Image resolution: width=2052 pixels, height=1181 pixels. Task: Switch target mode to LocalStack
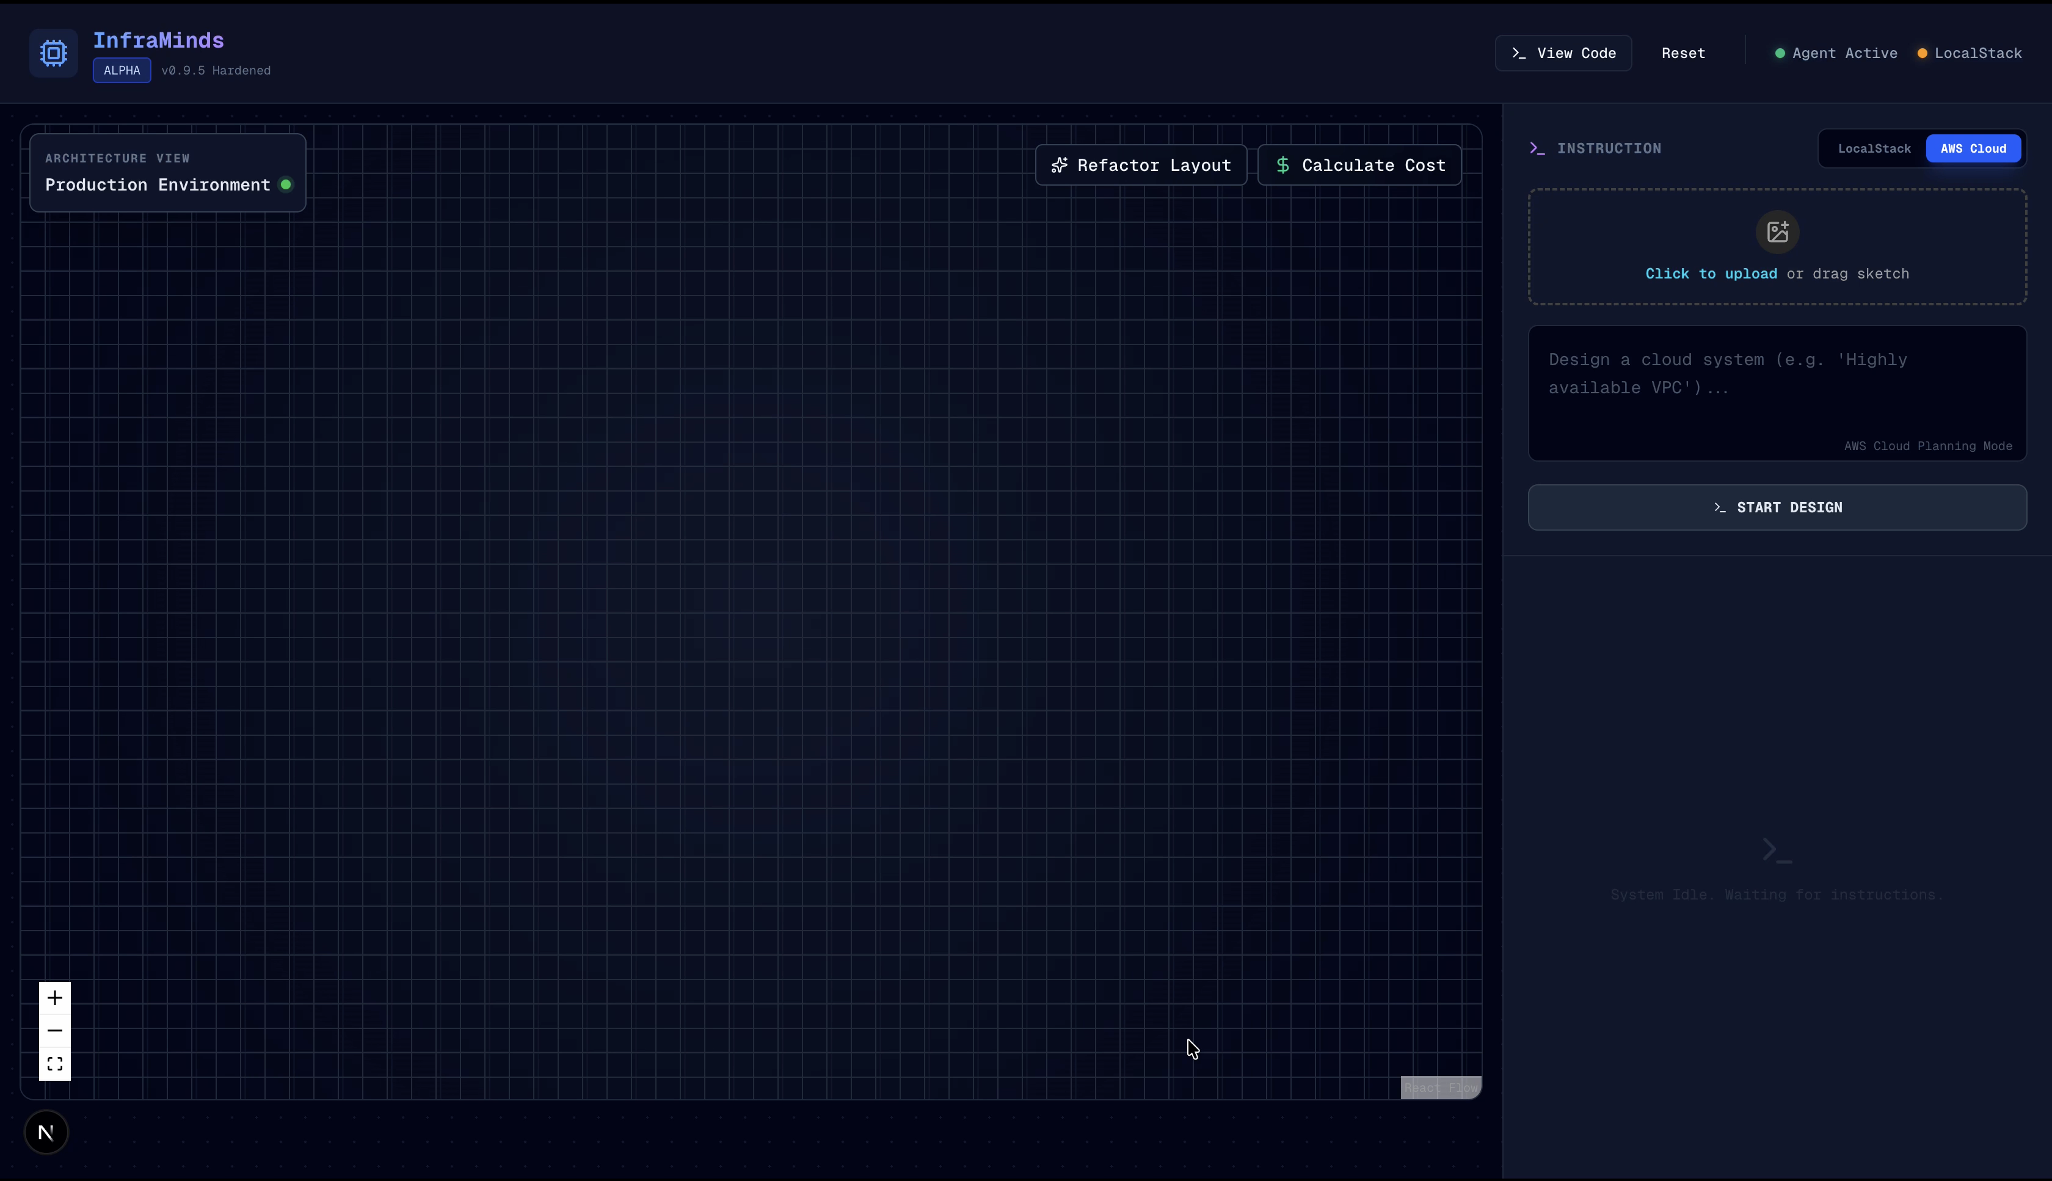coord(1874,148)
